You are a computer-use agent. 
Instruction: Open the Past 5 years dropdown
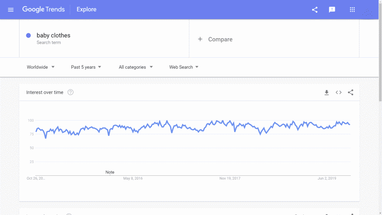pos(86,67)
